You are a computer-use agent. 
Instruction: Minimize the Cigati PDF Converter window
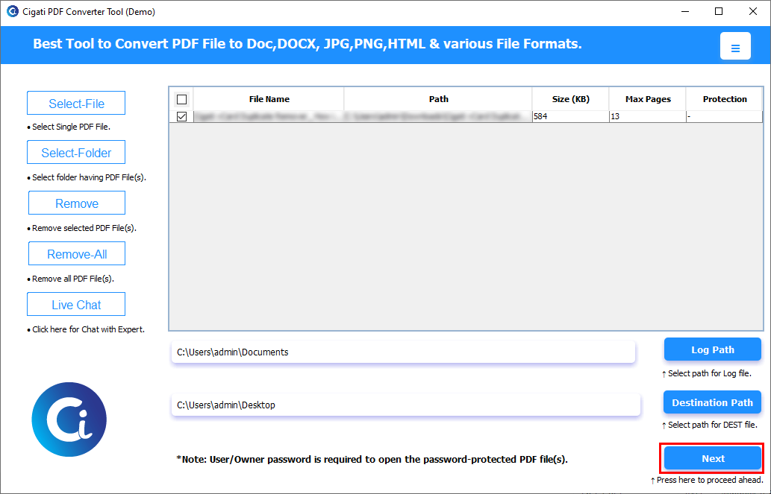684,11
